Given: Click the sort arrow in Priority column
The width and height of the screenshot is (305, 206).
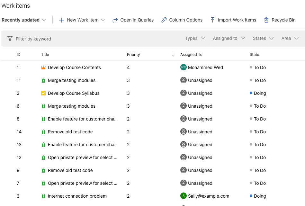Looking at the screenshot, I should pyautogui.click(x=173, y=55).
